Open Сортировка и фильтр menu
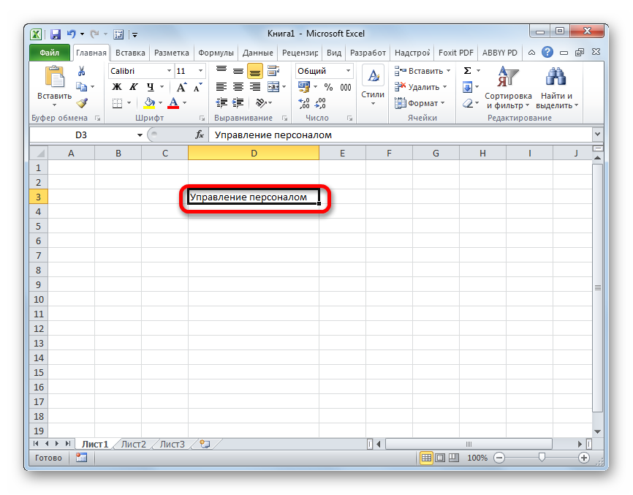The height and width of the screenshot is (495, 633). pyautogui.click(x=508, y=88)
